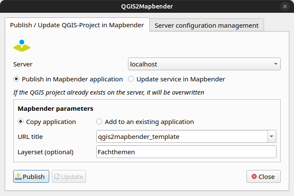This screenshot has width=294, height=196.
Task: Switch to Server configuration management tab
Action: (206, 25)
